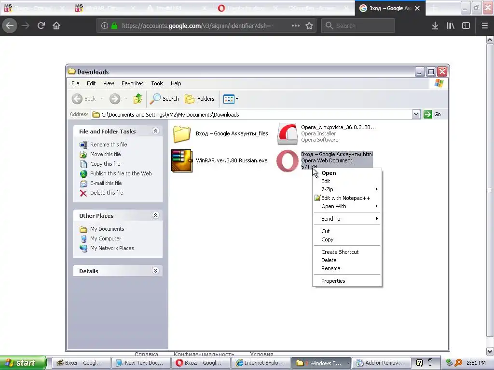Open the Help menu in Explorer

[176, 83]
